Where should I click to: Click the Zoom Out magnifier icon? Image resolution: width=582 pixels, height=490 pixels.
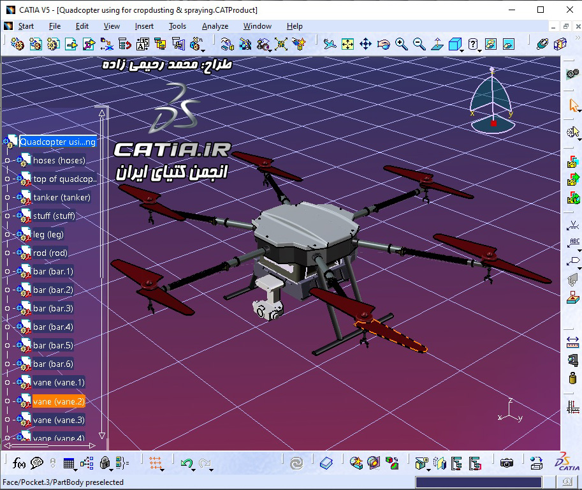click(x=419, y=44)
